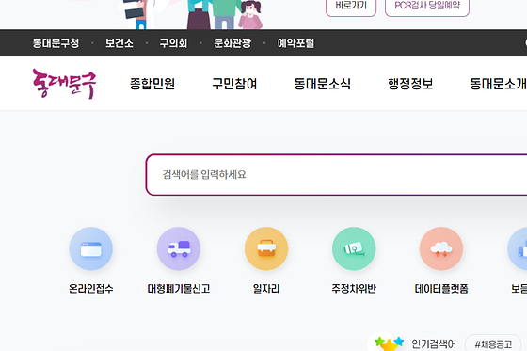Open the 종합민원 main menu
The image size is (527, 351).
coord(152,84)
